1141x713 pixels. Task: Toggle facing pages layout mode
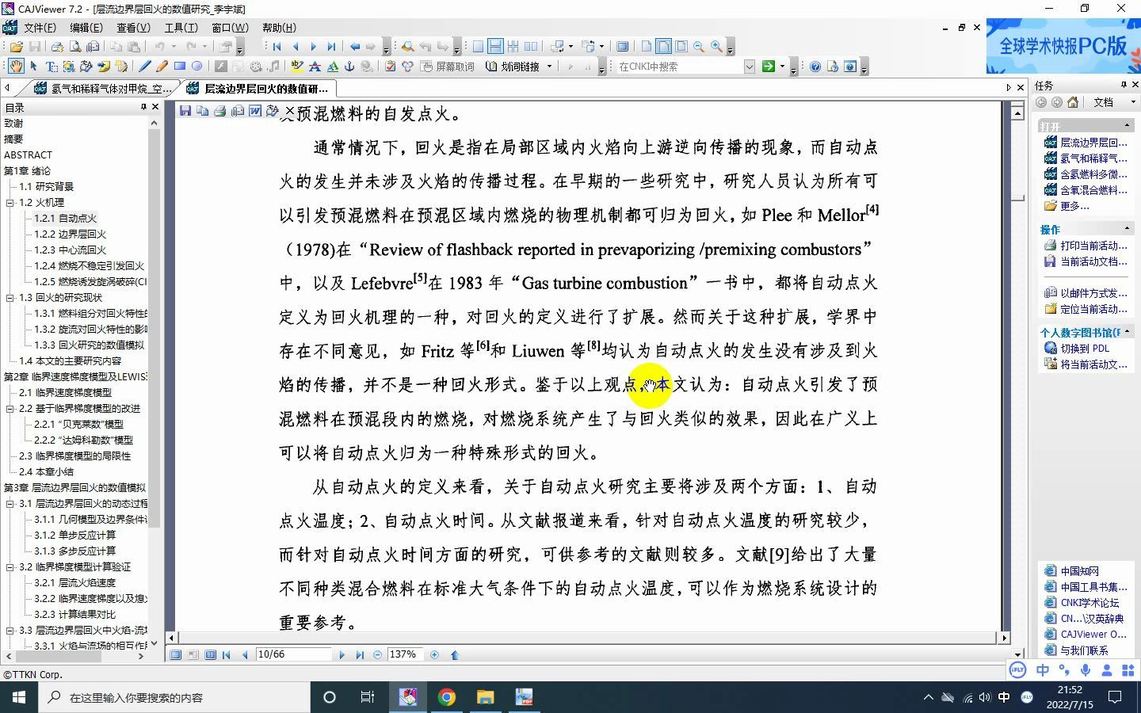point(530,47)
